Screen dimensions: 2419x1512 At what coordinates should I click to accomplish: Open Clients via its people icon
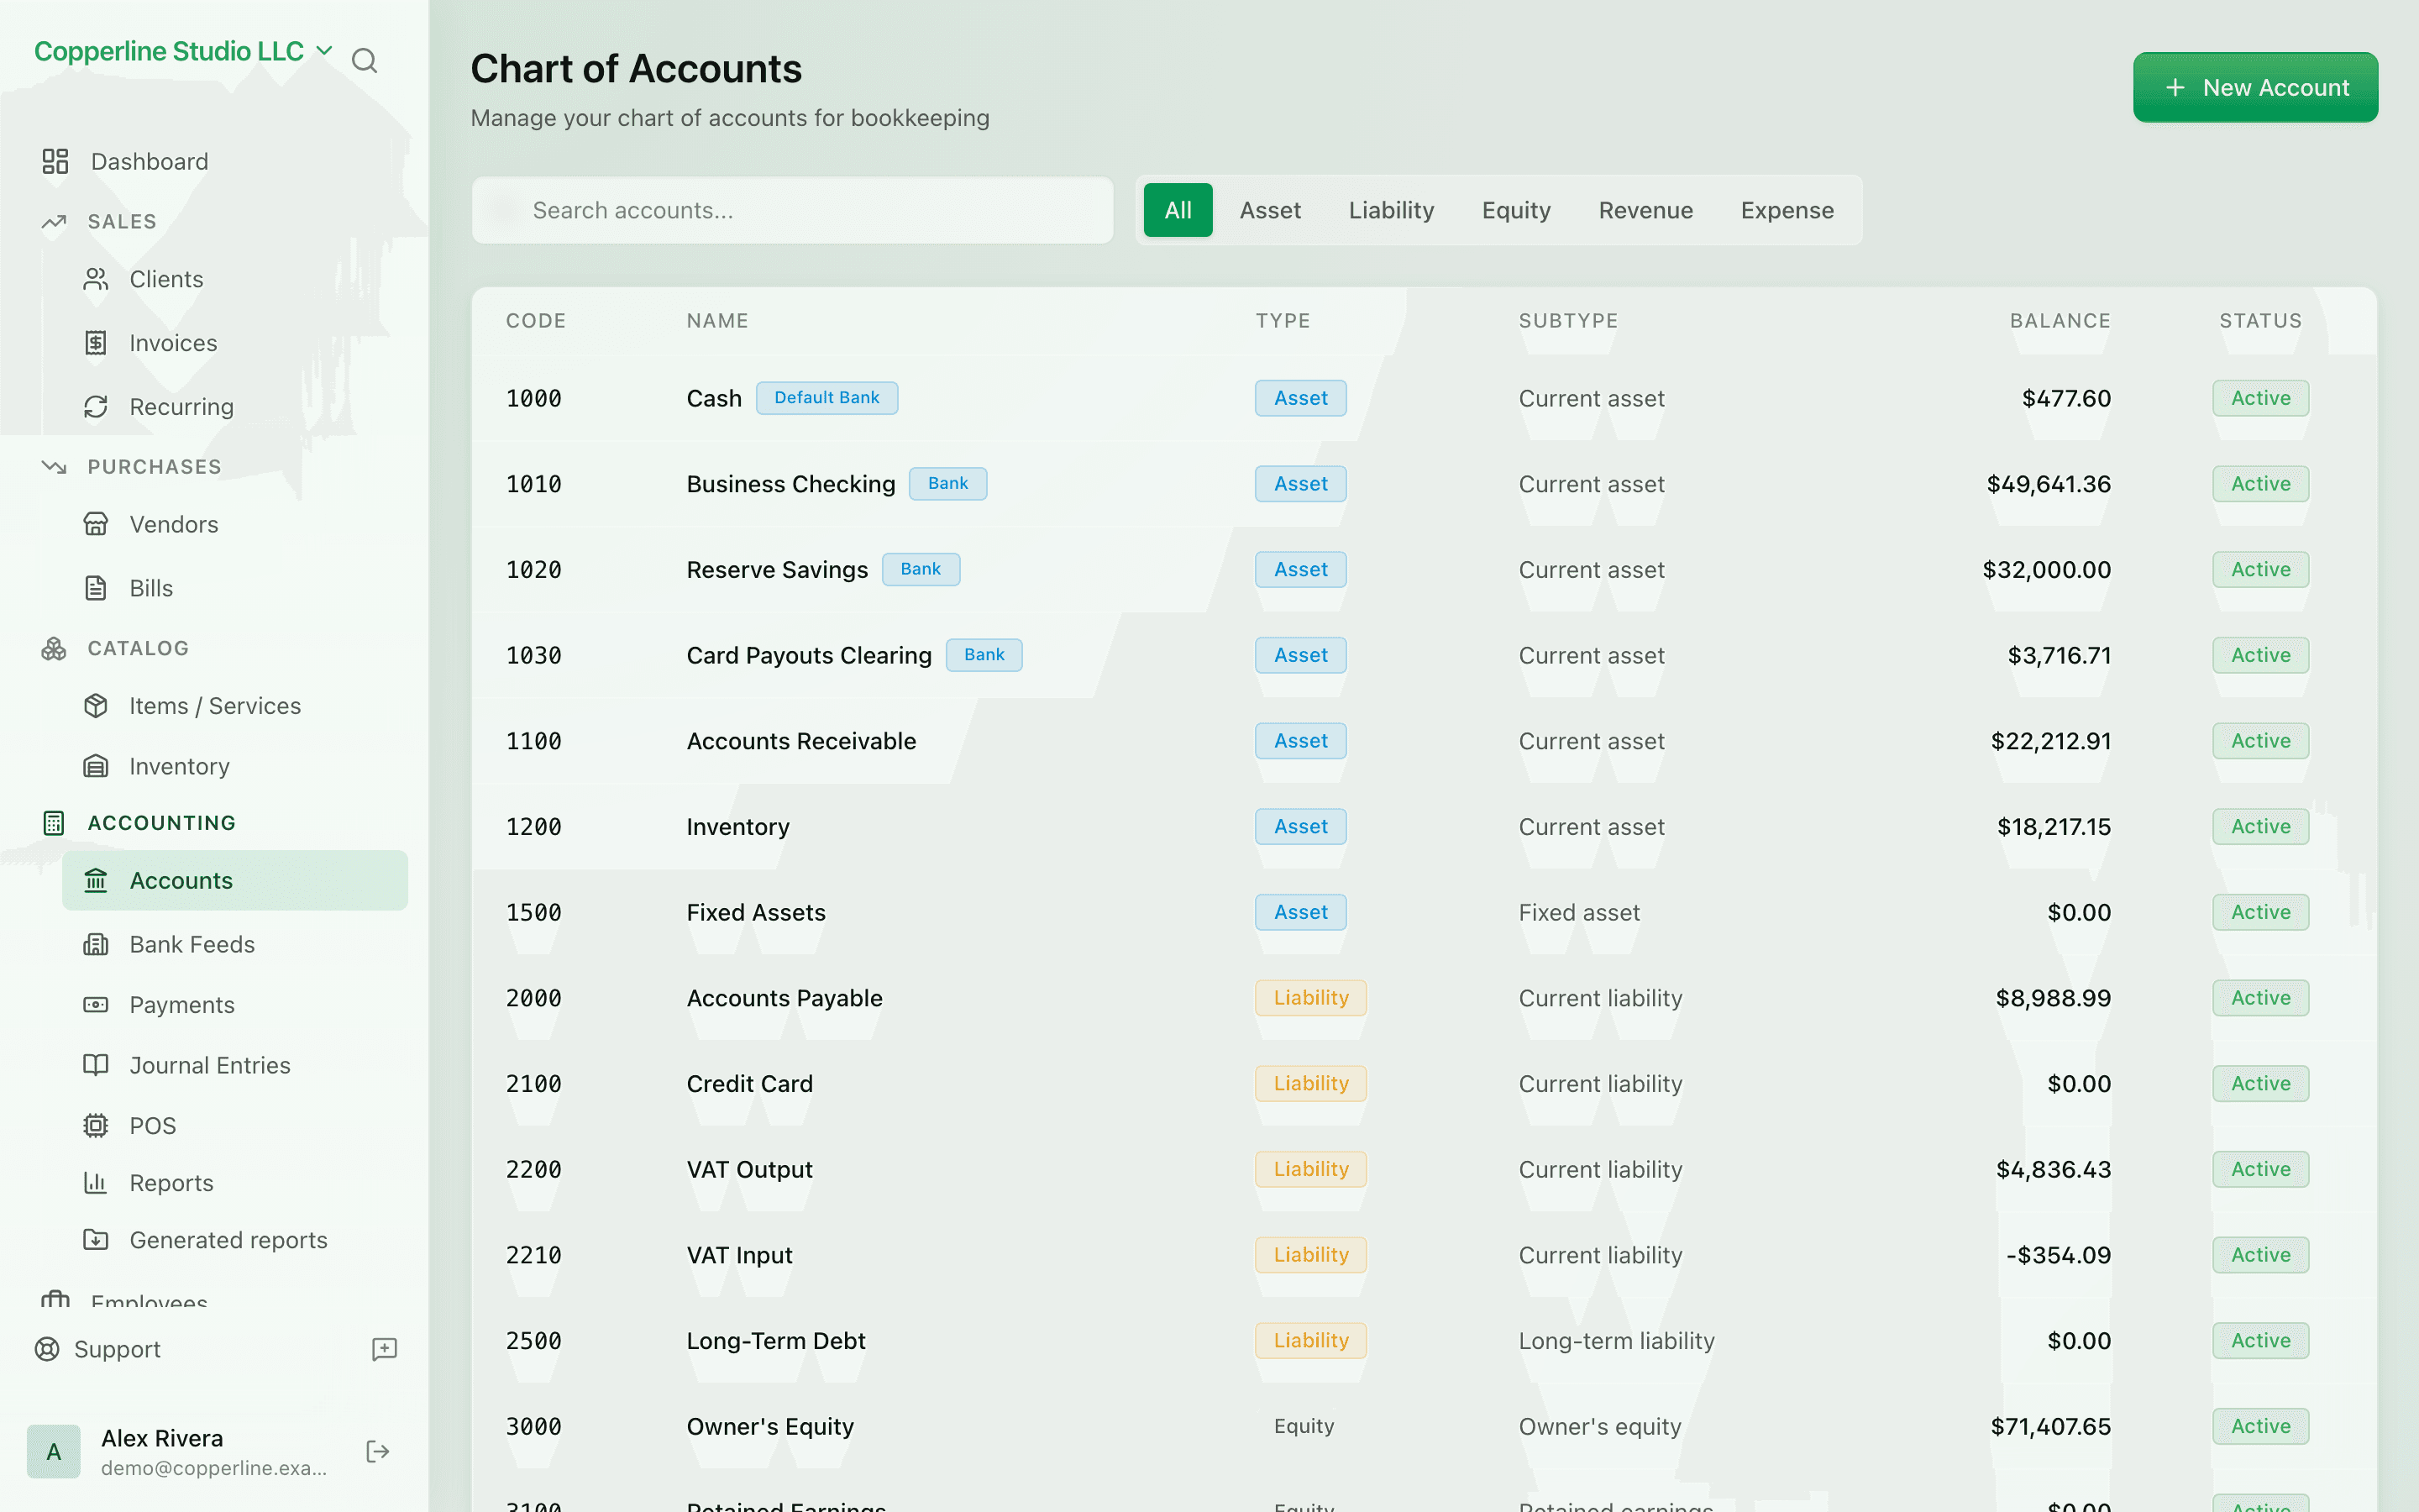coord(96,279)
